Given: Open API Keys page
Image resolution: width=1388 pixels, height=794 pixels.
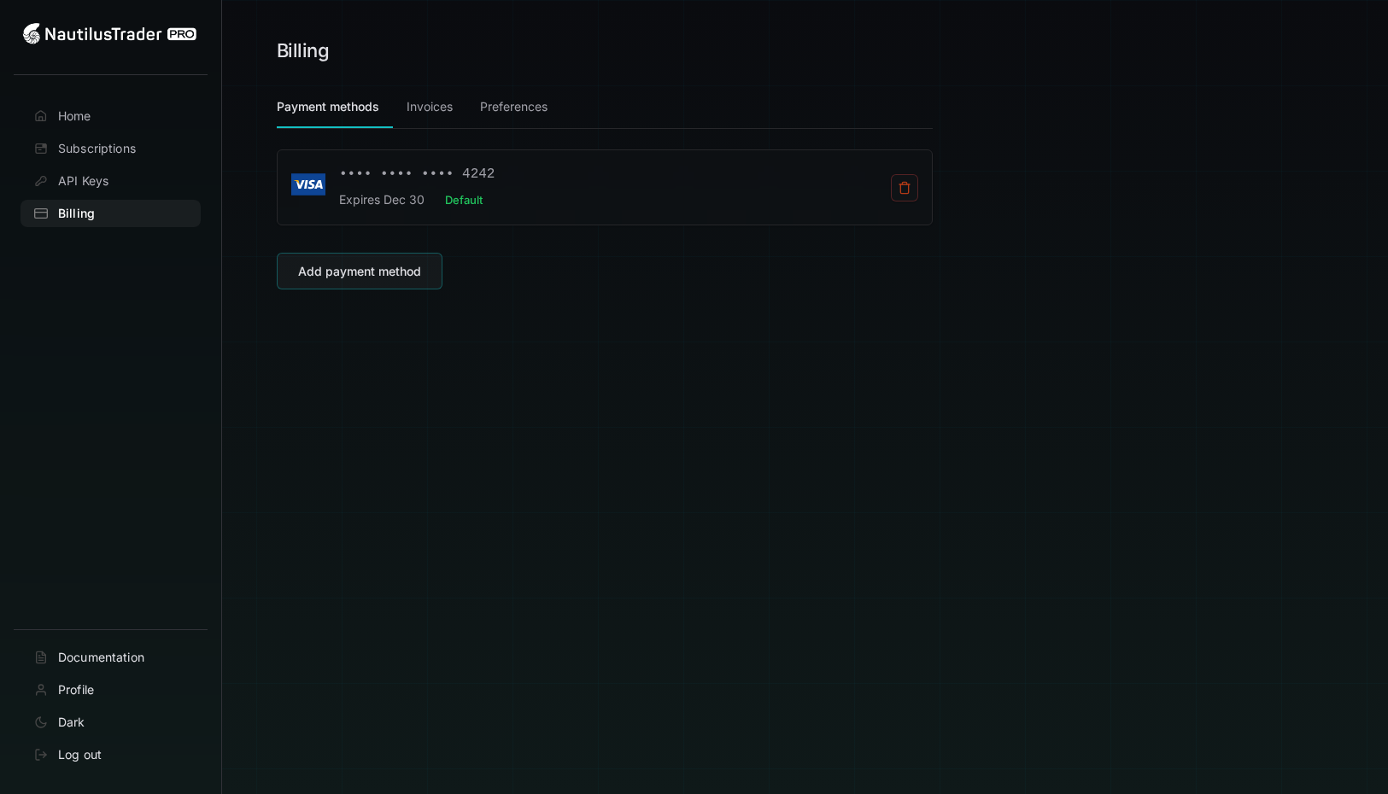Looking at the screenshot, I should 110,181.
